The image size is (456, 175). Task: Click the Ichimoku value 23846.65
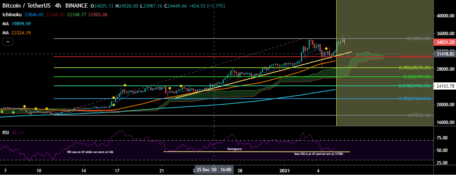(x=34, y=15)
